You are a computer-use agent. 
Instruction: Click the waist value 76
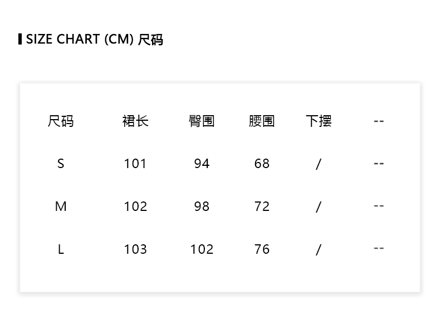[262, 249]
